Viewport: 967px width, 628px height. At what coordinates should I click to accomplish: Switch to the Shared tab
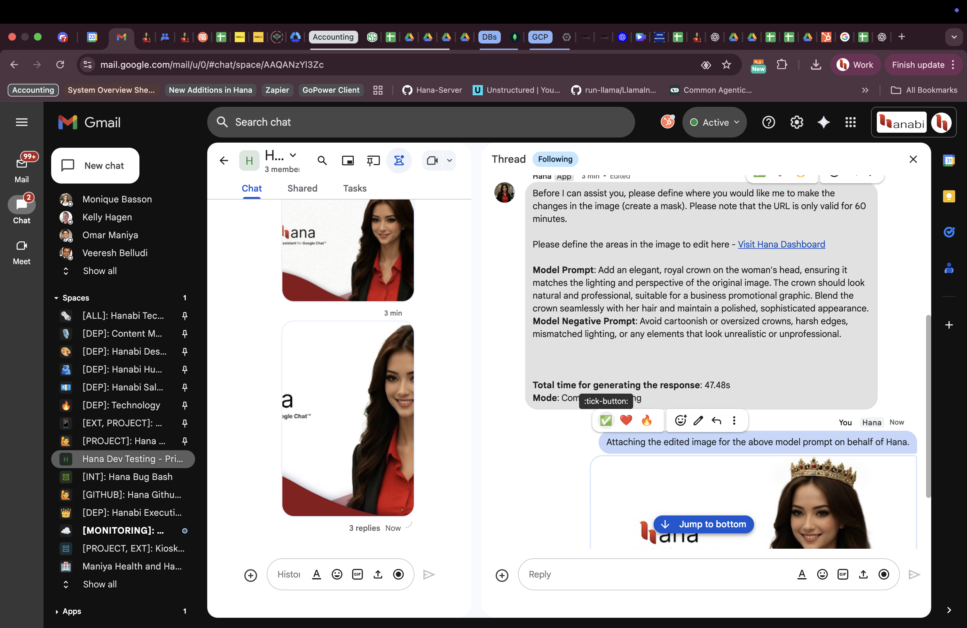coord(302,188)
